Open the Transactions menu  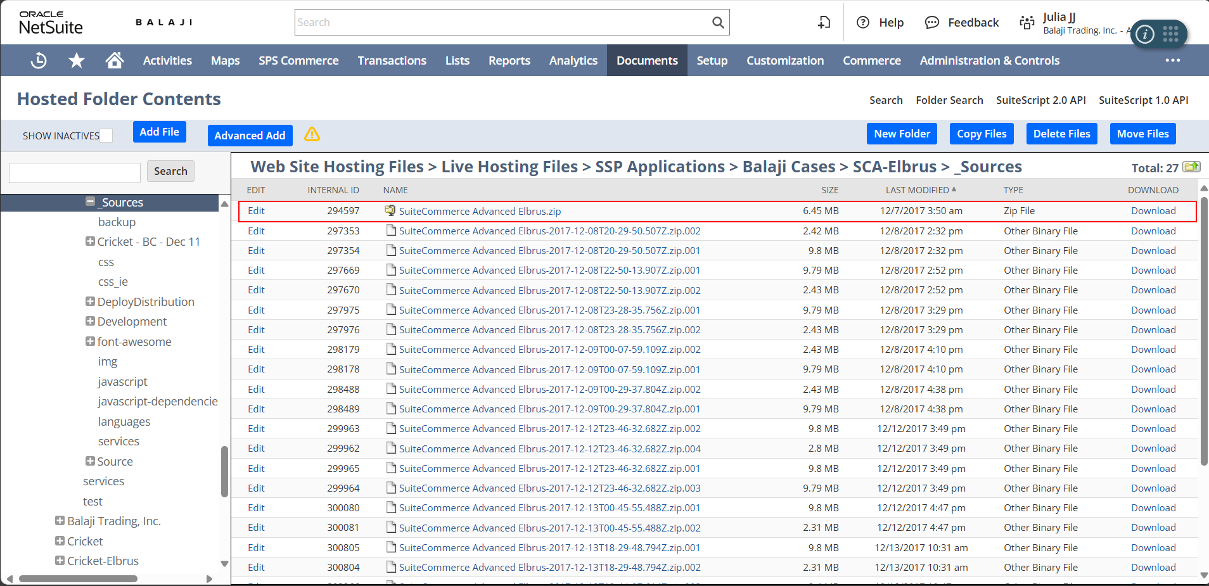click(x=392, y=60)
